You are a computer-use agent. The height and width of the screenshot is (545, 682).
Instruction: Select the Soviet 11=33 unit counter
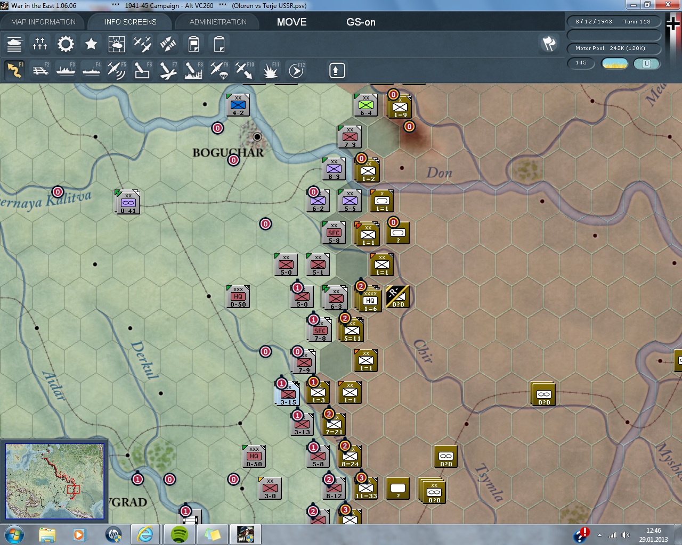366,488
